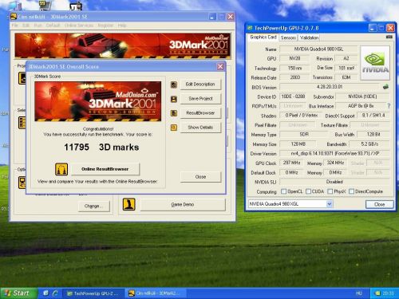
Task: Close the Overall Score dialog via Close button
Action: coord(200,177)
